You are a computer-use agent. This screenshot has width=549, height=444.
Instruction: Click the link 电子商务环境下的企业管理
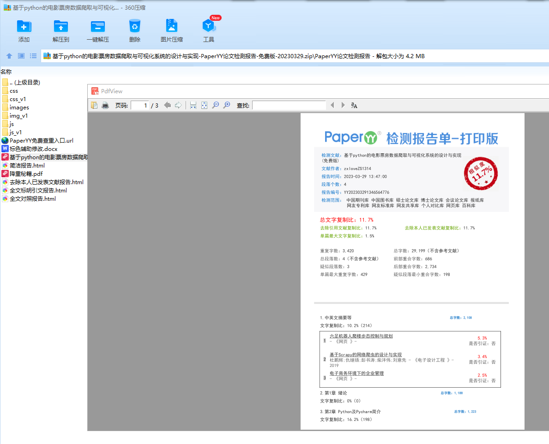click(x=356, y=373)
